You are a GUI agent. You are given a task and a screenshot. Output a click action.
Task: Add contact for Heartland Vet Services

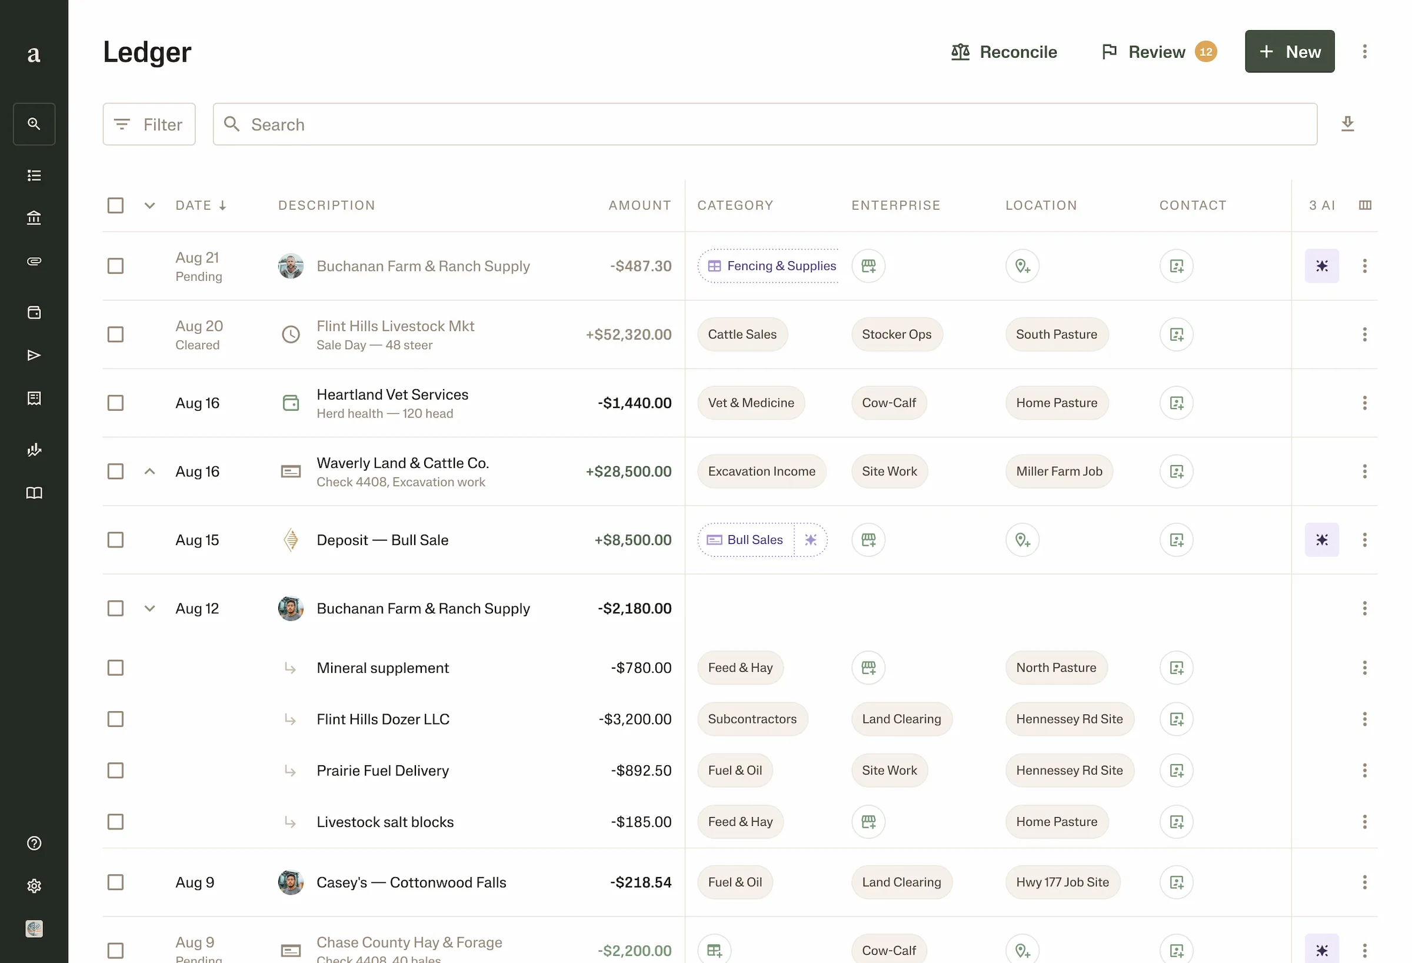(x=1176, y=403)
